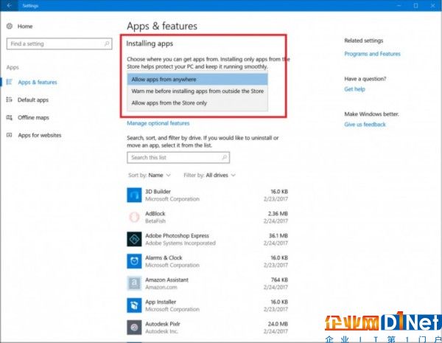Open Programs and Features link

pos(372,54)
